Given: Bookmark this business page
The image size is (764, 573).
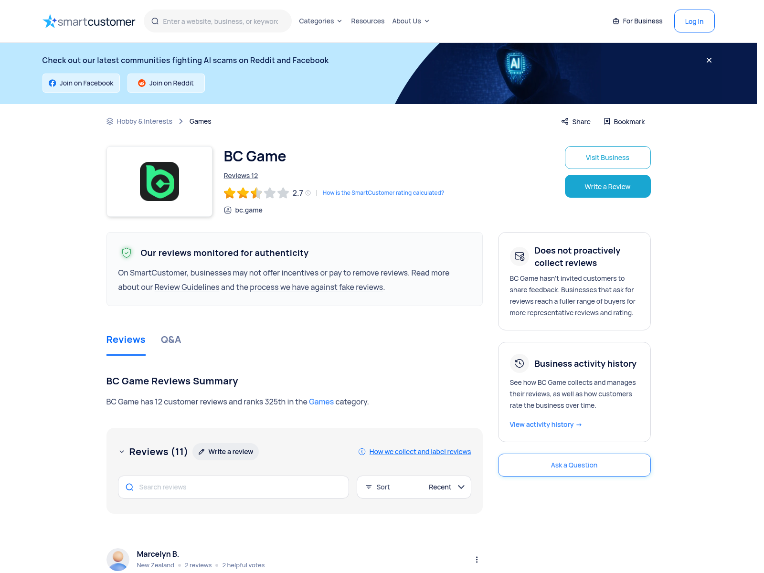Looking at the screenshot, I should pos(624,121).
